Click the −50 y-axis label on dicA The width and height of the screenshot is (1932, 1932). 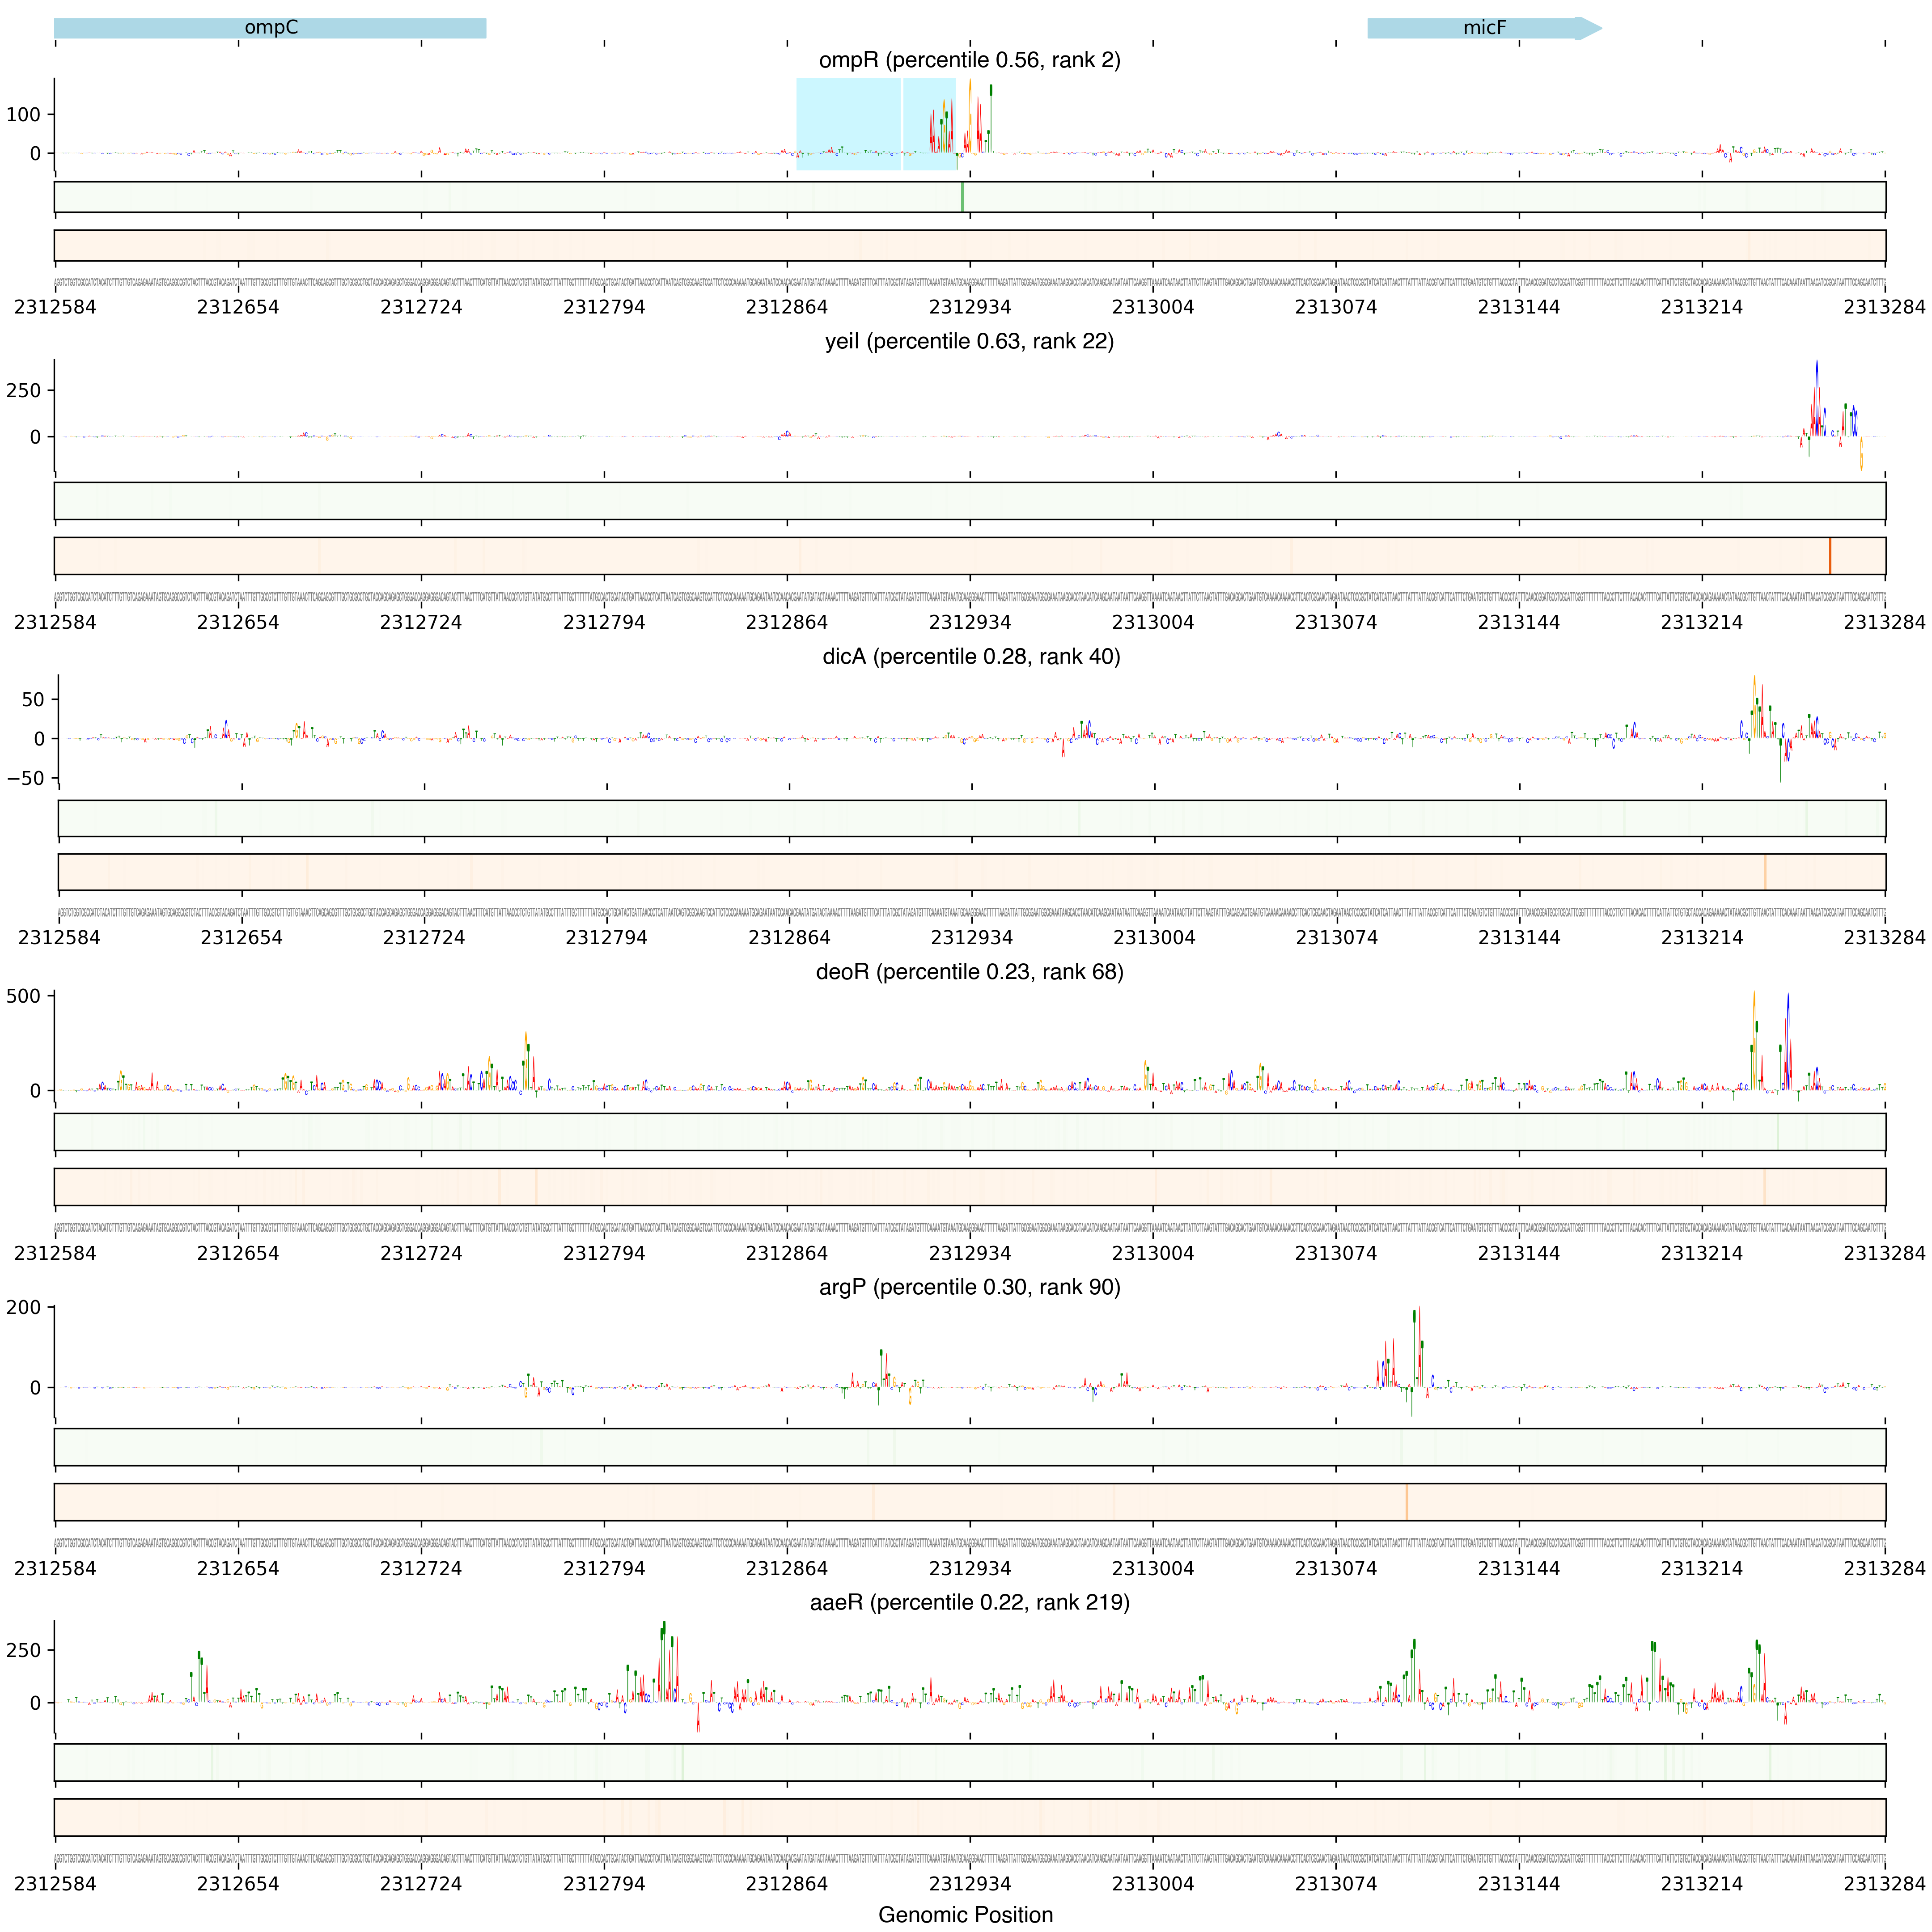click(25, 778)
